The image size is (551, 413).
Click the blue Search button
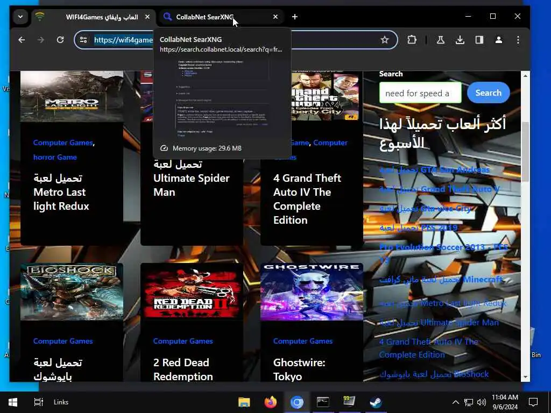488,92
